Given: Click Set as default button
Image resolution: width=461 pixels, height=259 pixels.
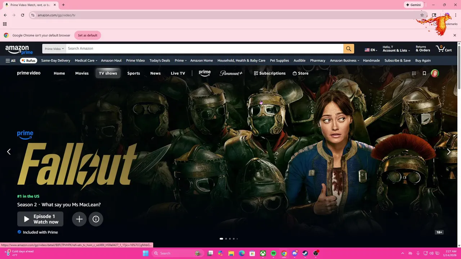Looking at the screenshot, I should tap(88, 35).
